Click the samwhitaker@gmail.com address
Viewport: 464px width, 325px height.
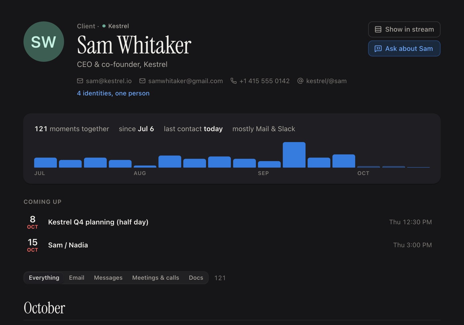pyautogui.click(x=185, y=81)
